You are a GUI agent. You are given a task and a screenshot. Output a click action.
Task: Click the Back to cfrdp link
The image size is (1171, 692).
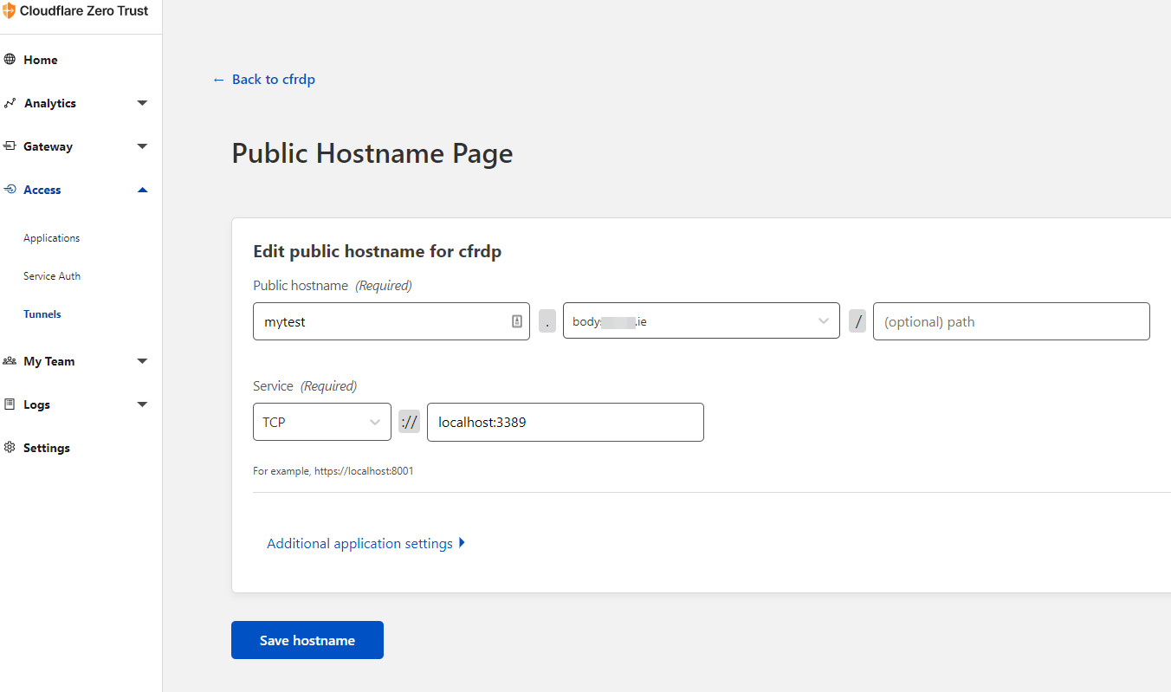click(x=264, y=79)
